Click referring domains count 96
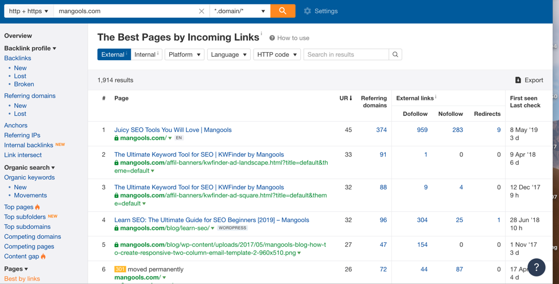559x284 pixels. [383, 220]
